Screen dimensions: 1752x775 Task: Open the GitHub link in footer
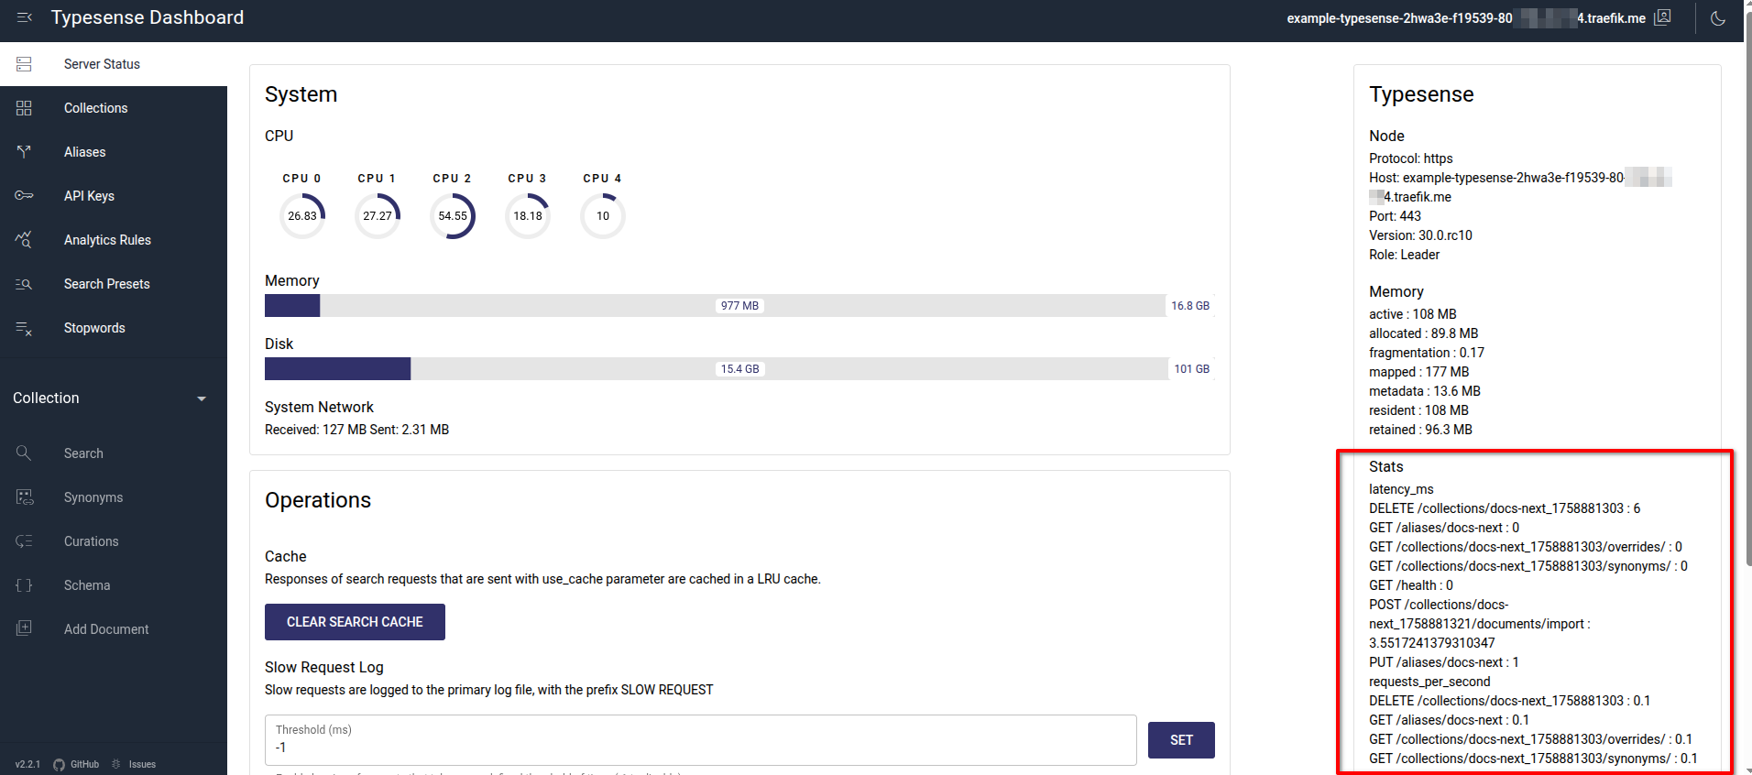[x=77, y=764]
